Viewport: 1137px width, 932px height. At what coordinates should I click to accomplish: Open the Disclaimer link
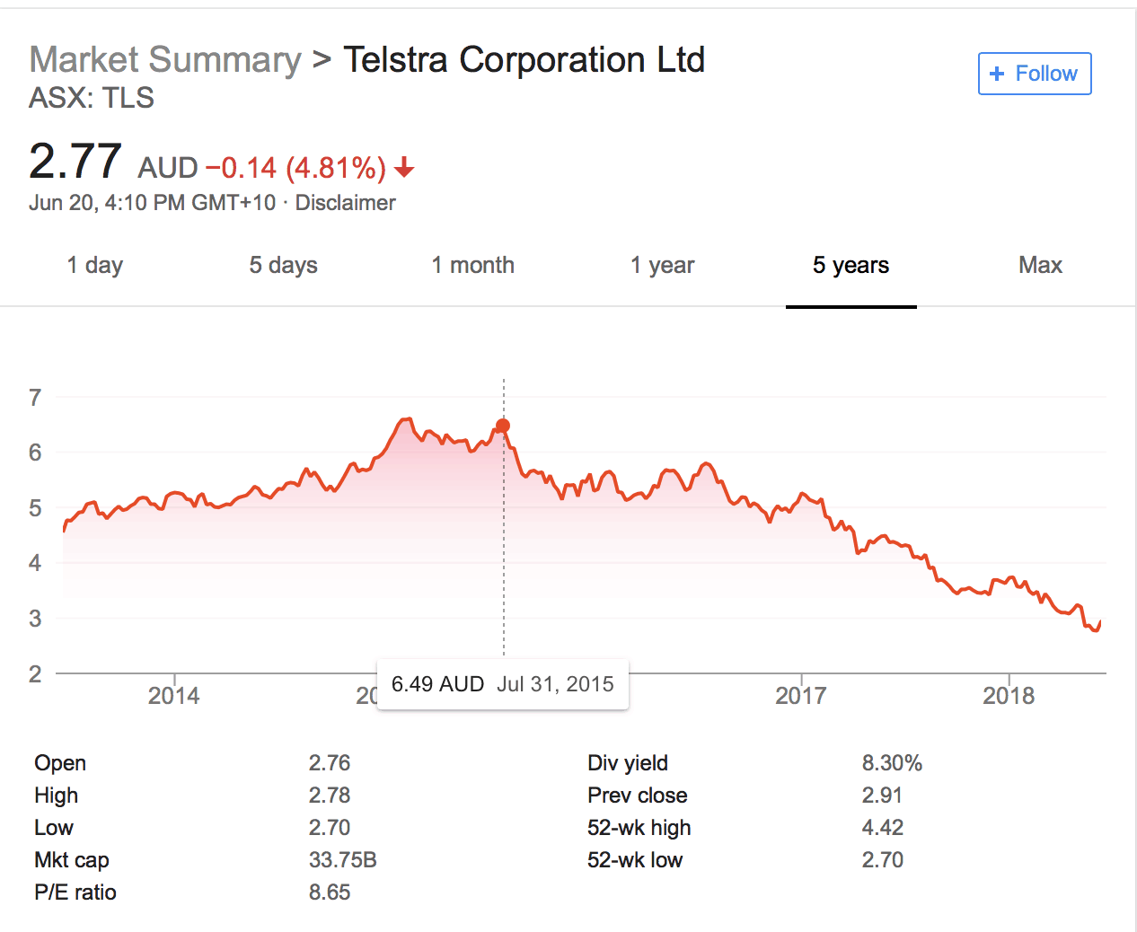(x=345, y=203)
